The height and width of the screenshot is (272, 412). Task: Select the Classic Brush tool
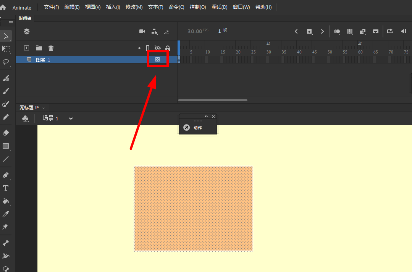pos(6,91)
